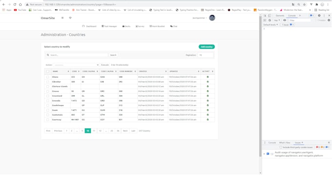Click the diamond icon next to hamburger
Image resolution: width=332 pixels, height=179 pixels.
[x=70, y=18]
